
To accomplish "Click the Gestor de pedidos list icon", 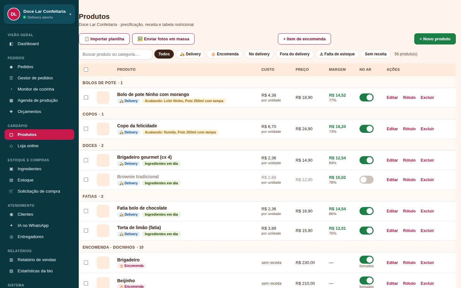I will (x=11, y=78).
